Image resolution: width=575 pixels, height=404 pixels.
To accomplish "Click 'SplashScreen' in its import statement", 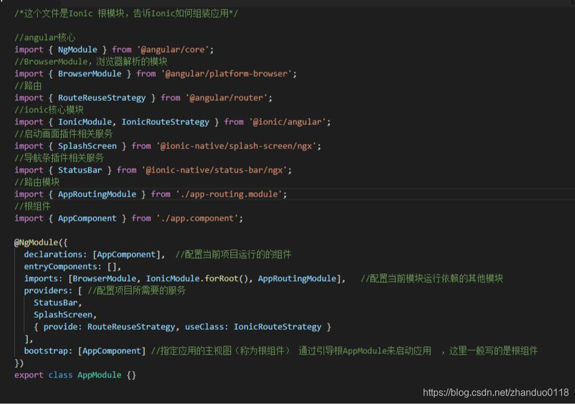I will [87, 146].
